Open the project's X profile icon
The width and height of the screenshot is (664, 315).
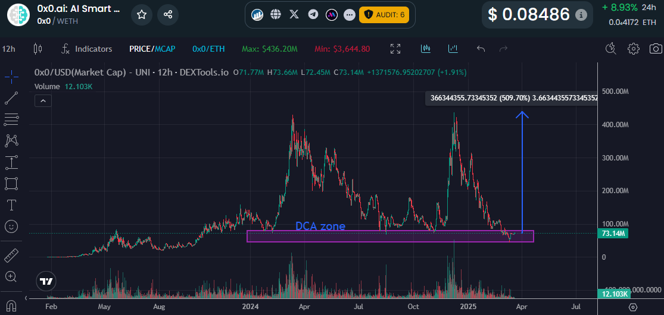(294, 15)
